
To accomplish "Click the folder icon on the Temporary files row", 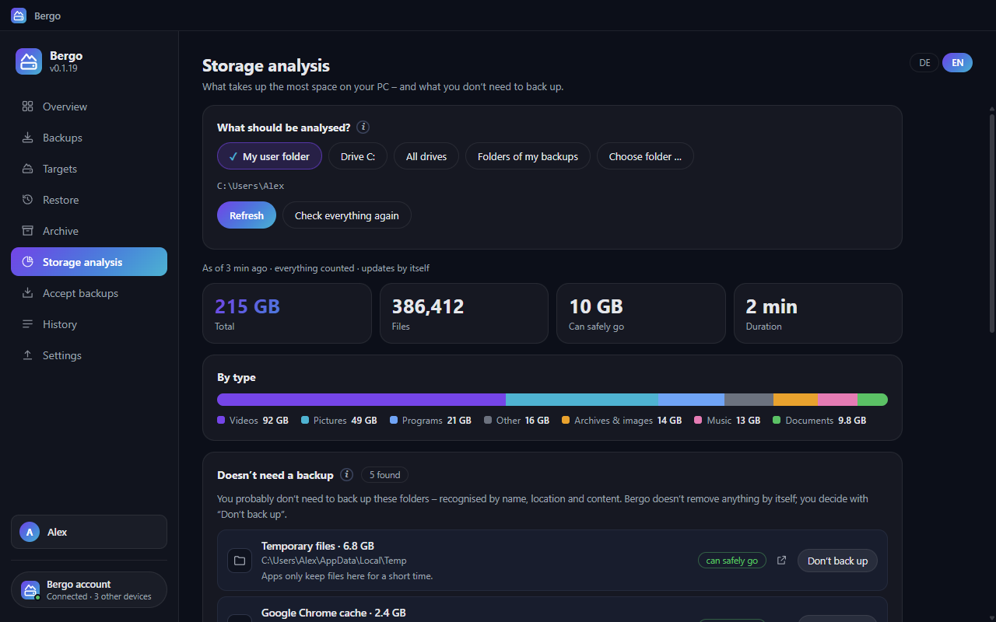I will click(240, 561).
